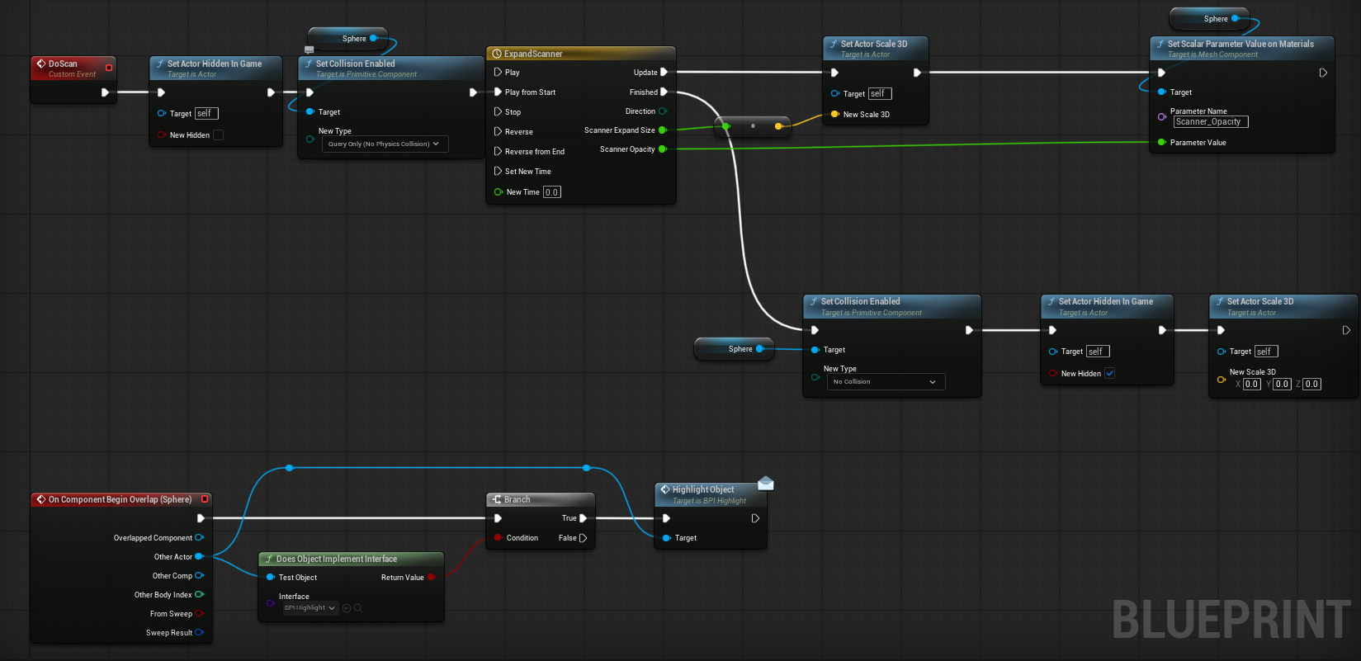The width and height of the screenshot is (1361, 661).
Task: Click the Branch node header
Action: pos(541,499)
